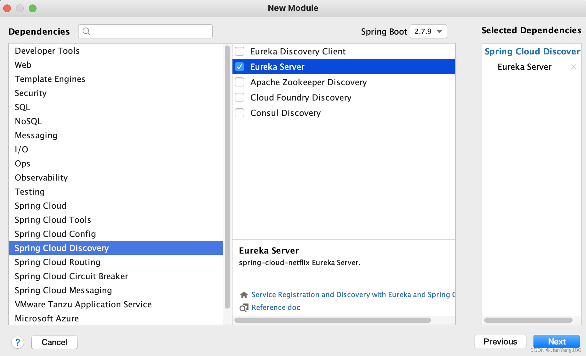Proceed with the Next button
The image size is (586, 356).
(557, 342)
